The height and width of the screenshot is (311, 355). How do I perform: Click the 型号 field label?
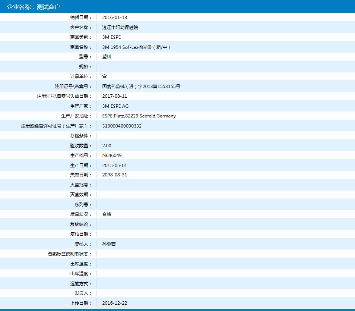tap(85, 57)
